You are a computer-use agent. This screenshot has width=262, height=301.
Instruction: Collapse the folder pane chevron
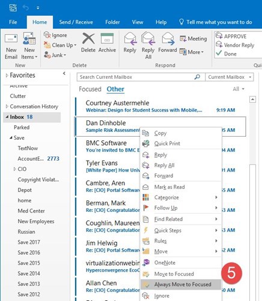coord(64,73)
